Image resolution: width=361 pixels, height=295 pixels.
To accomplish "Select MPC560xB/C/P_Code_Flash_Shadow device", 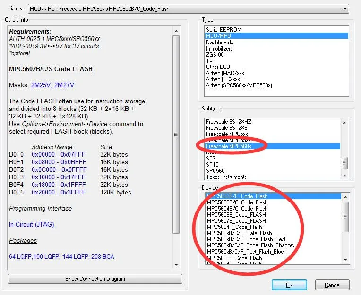I will 273,245.
